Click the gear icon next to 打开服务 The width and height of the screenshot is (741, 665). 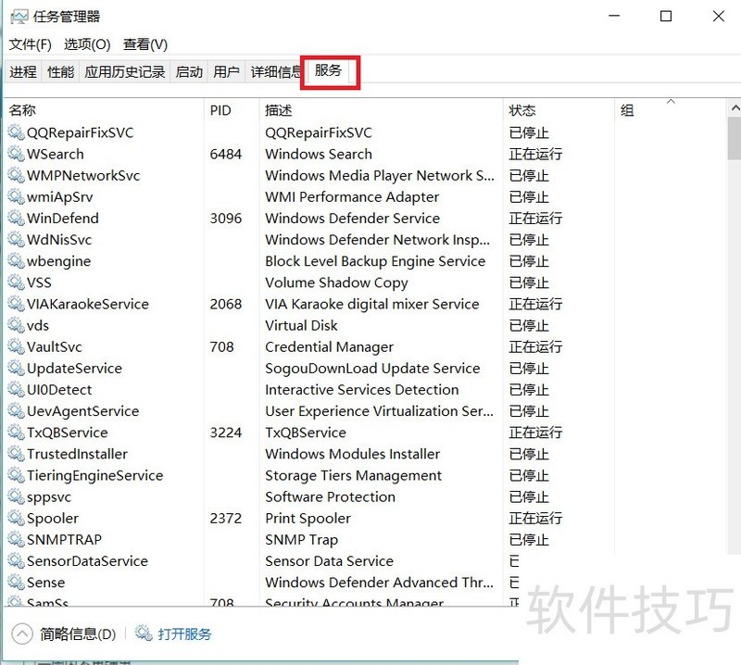144,634
